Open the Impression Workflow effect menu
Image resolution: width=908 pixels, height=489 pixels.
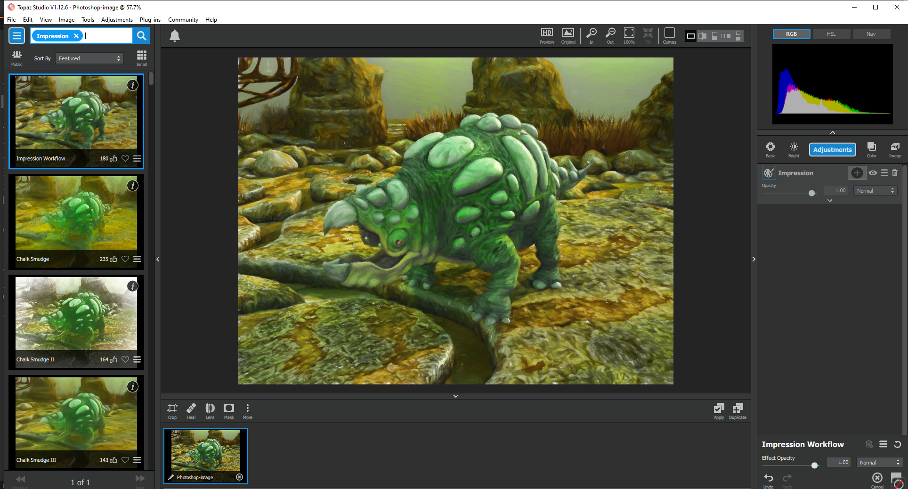coord(884,444)
